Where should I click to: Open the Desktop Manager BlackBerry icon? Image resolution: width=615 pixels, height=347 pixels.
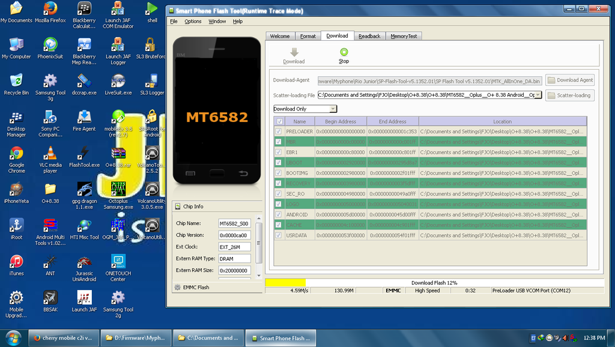16,124
